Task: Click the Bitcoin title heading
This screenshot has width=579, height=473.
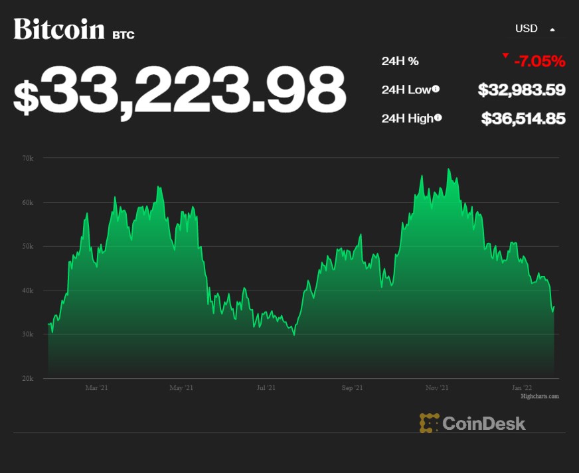Action: (x=59, y=29)
